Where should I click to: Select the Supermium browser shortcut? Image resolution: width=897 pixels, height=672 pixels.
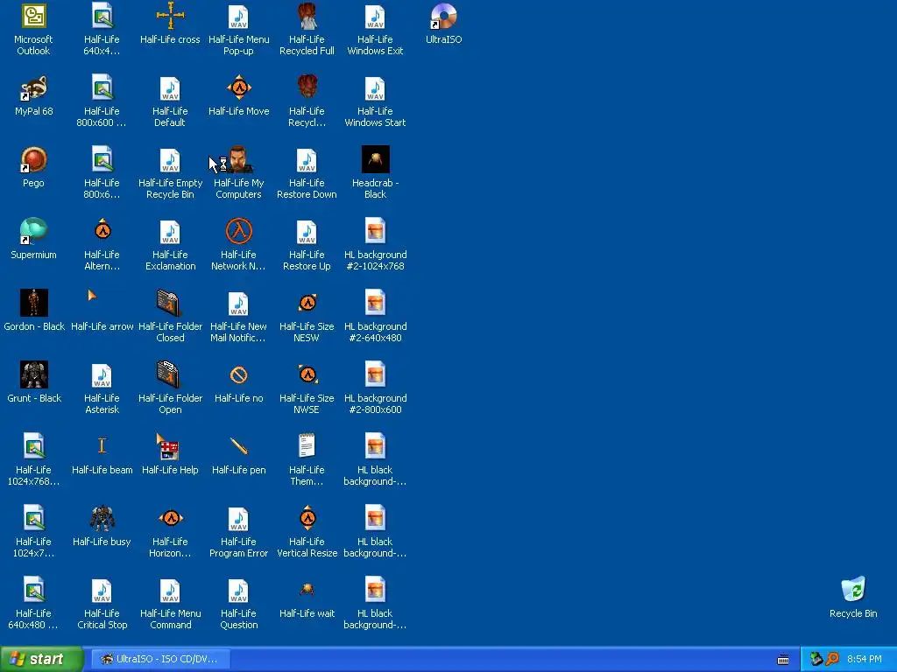(33, 239)
